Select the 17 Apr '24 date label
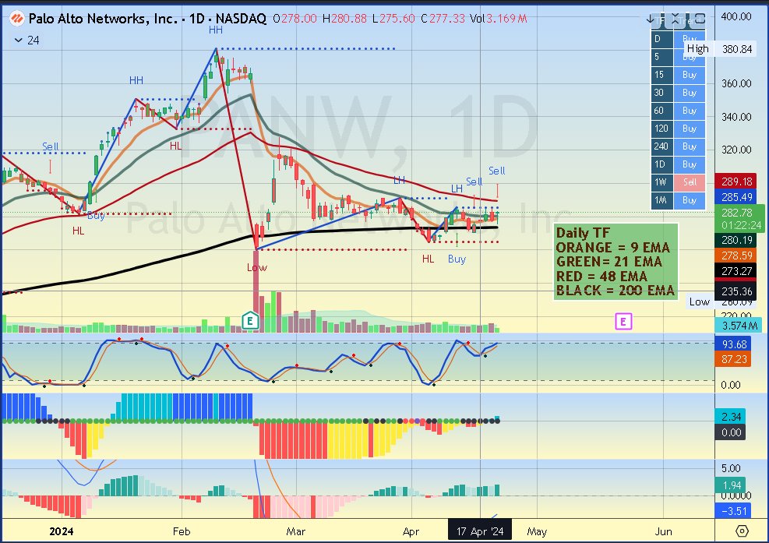Viewport: 769px width, 543px height. pos(480,531)
